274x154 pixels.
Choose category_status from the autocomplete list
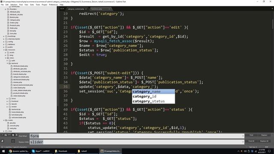(153, 101)
